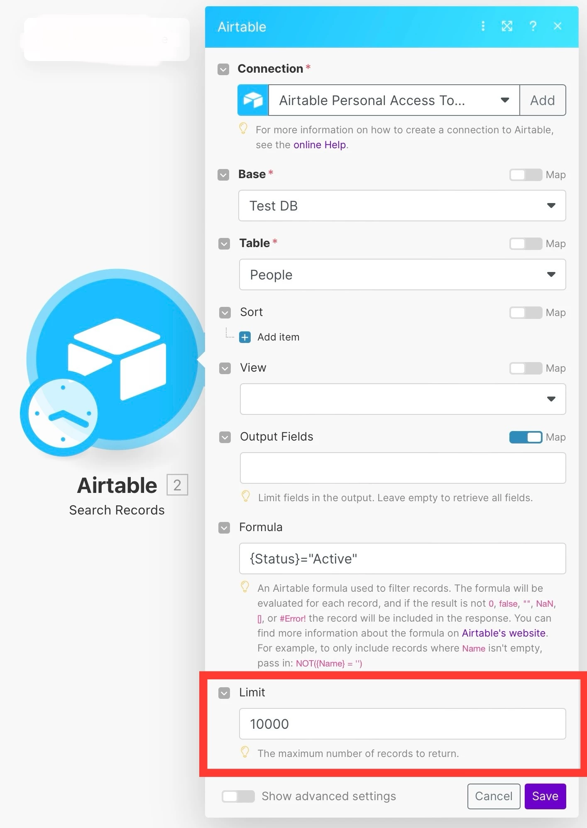Click Add item under Sort

278,337
